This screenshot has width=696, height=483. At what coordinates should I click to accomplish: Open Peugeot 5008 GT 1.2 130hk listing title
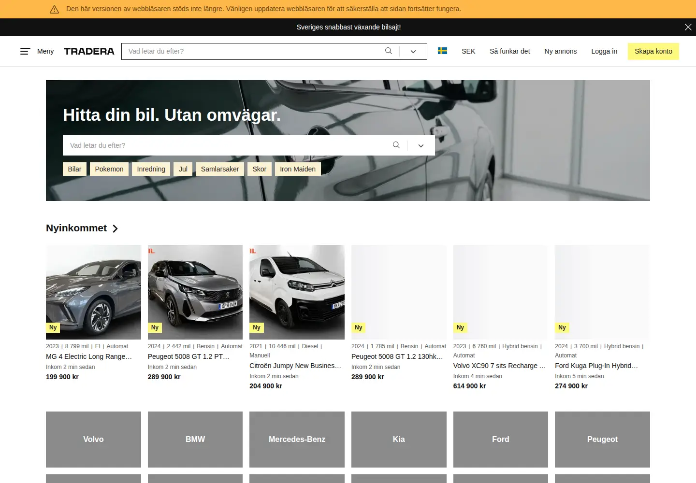[397, 356]
